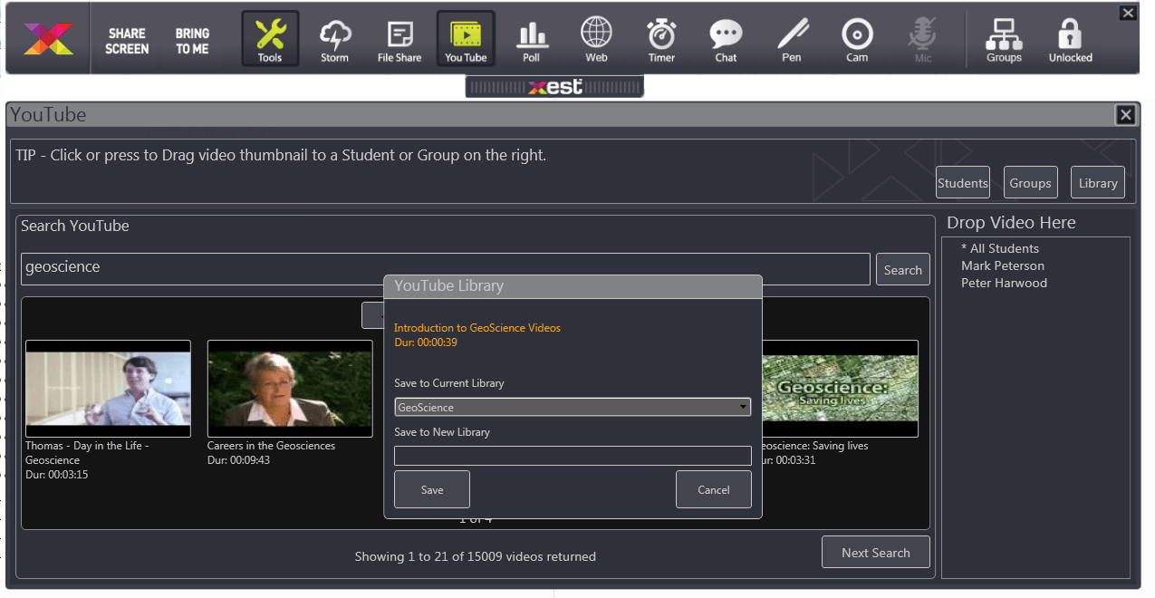Viewport: 1155px width, 598px height.
Task: Open the Cam tool
Action: click(857, 41)
